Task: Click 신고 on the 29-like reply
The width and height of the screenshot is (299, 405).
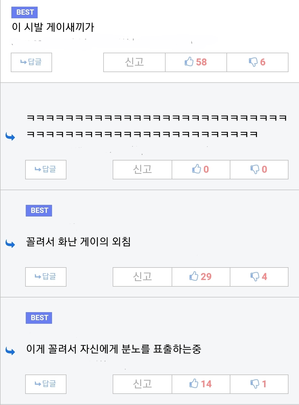Action: (142, 277)
